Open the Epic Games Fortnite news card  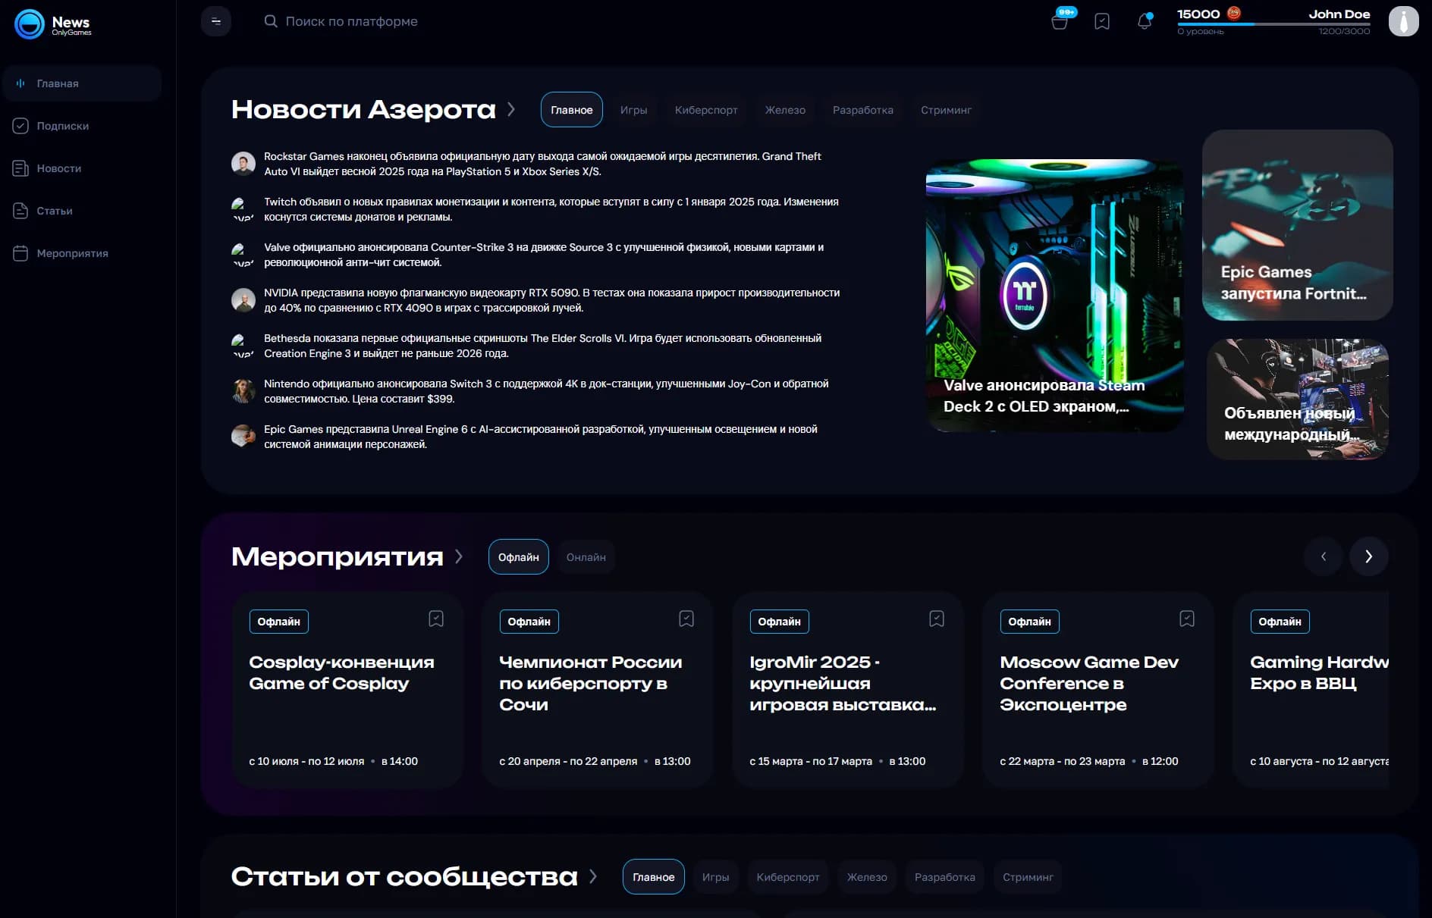point(1296,225)
